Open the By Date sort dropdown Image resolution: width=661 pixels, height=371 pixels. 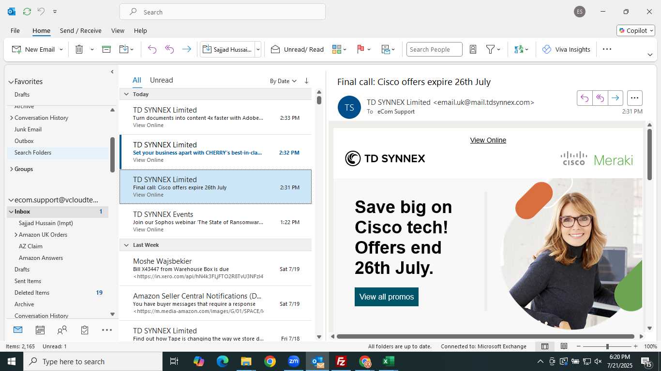(x=283, y=81)
